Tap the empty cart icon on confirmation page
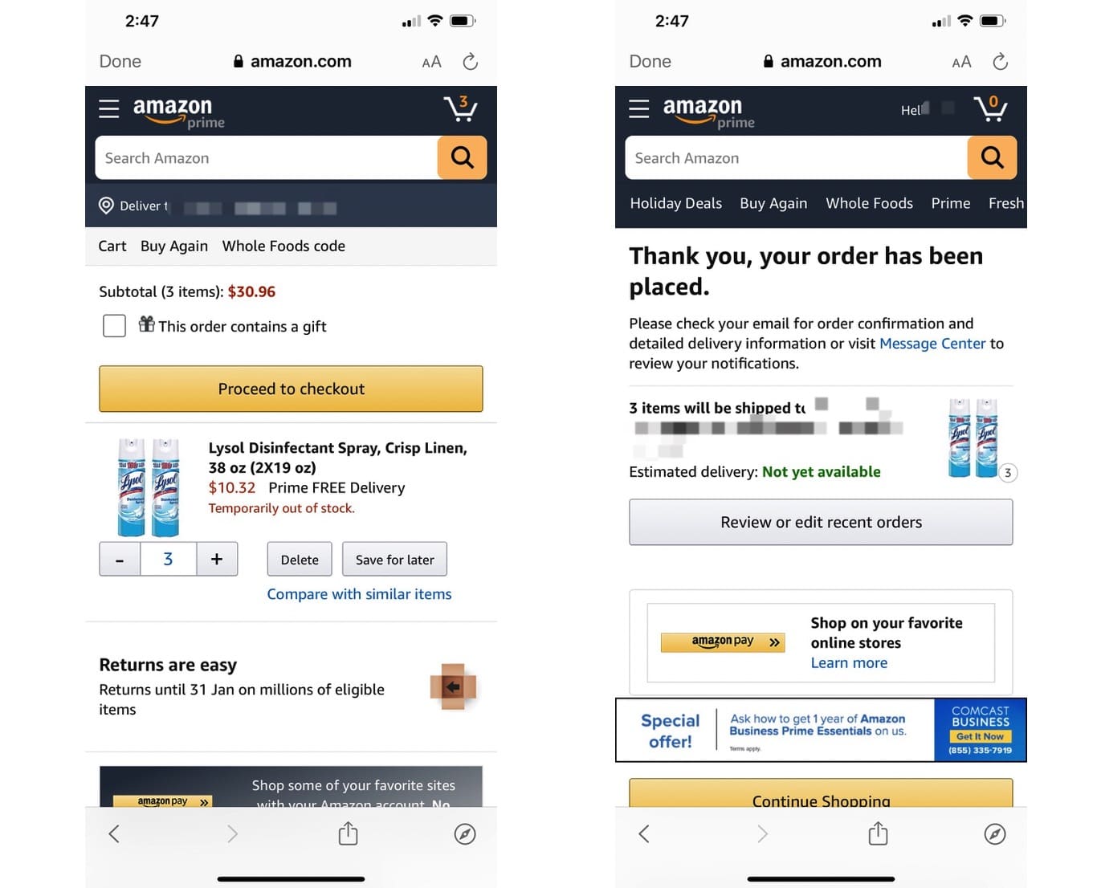Viewport: 1097px width, 888px height. point(990,108)
